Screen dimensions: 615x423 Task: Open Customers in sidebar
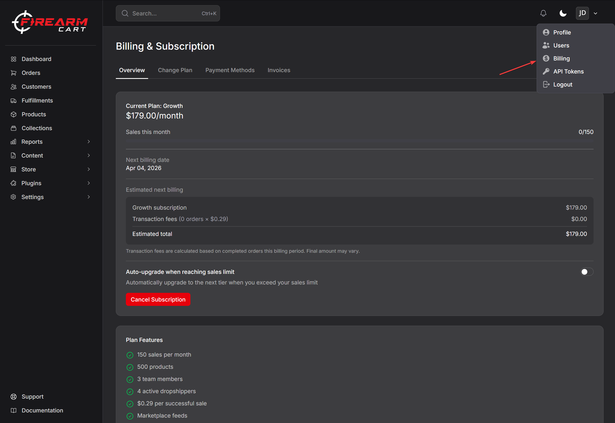(x=36, y=87)
